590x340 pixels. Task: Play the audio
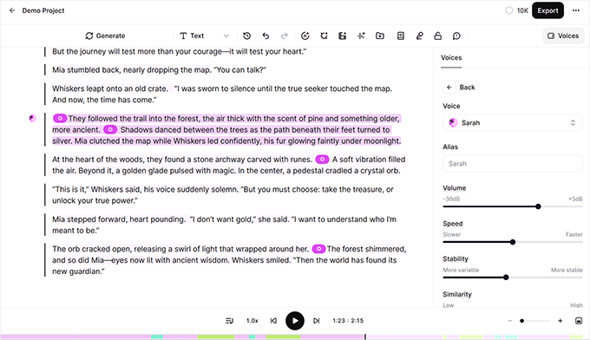click(295, 321)
